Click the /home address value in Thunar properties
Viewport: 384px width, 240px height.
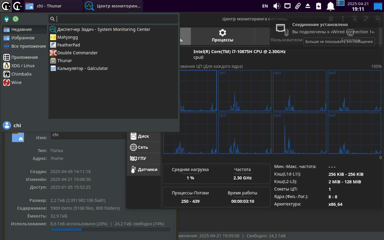pyautogui.click(x=57, y=158)
